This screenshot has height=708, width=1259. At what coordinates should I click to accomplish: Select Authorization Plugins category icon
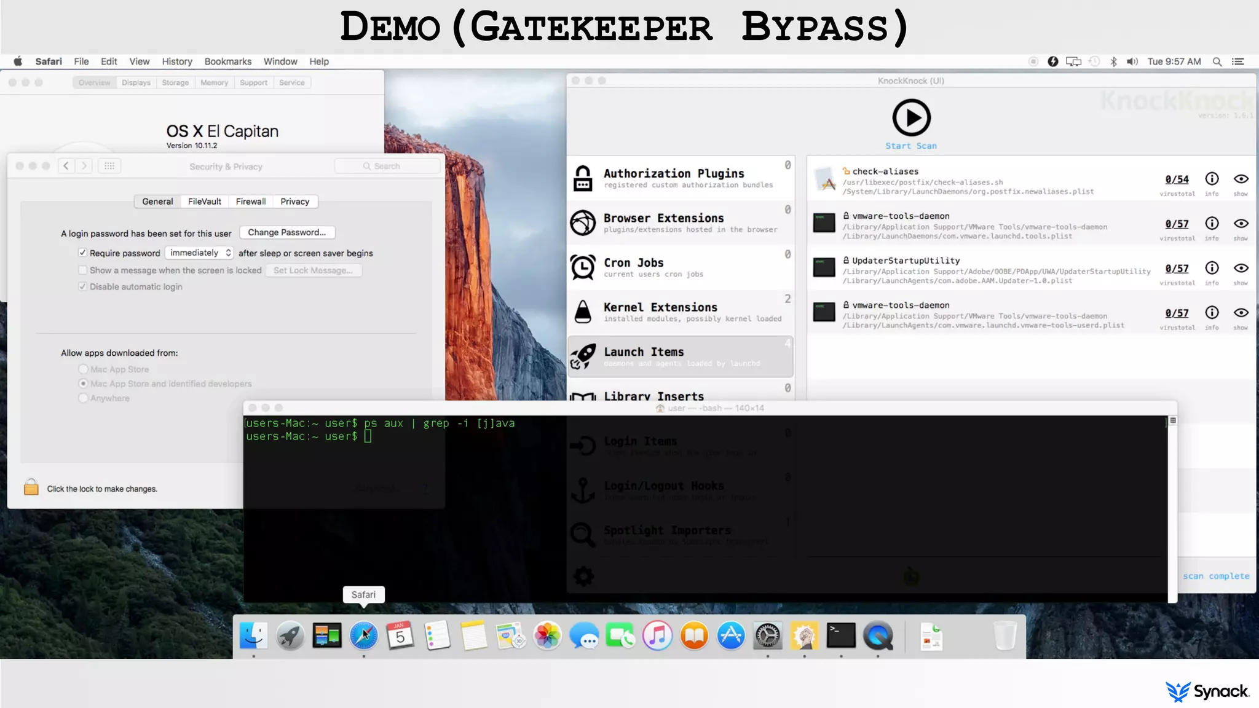tap(583, 178)
